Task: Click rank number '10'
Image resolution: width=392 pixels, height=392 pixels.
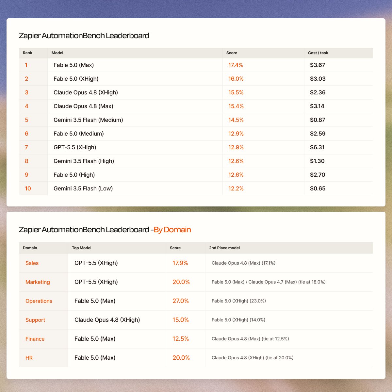Action: (x=28, y=188)
